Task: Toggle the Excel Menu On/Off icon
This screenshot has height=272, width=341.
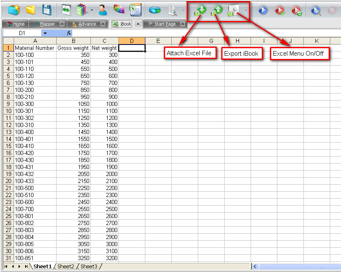Action: [234, 10]
